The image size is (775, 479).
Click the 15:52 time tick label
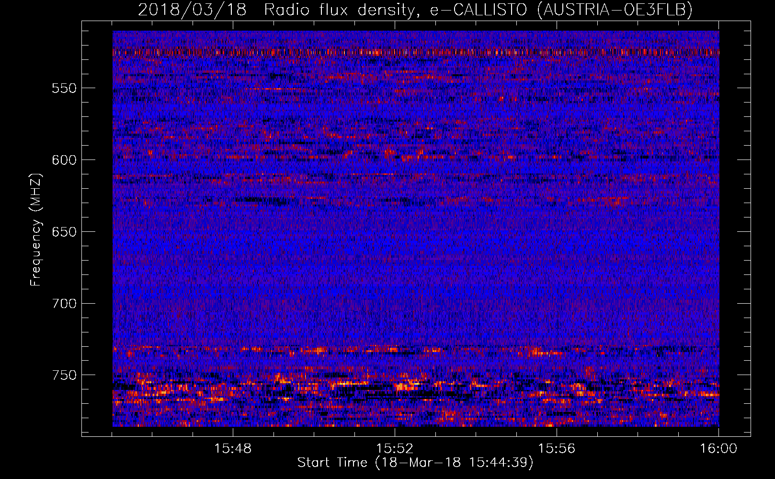pos(395,448)
